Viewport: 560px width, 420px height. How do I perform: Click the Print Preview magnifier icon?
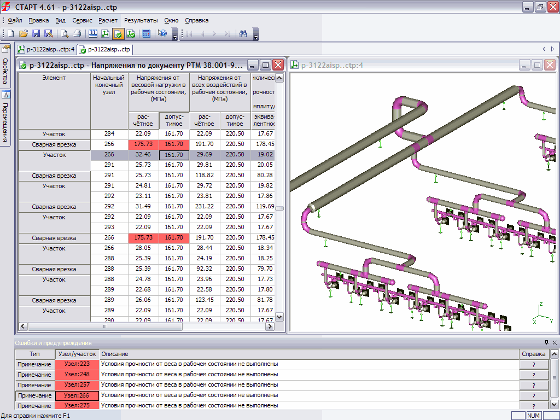pyautogui.click(x=65, y=33)
